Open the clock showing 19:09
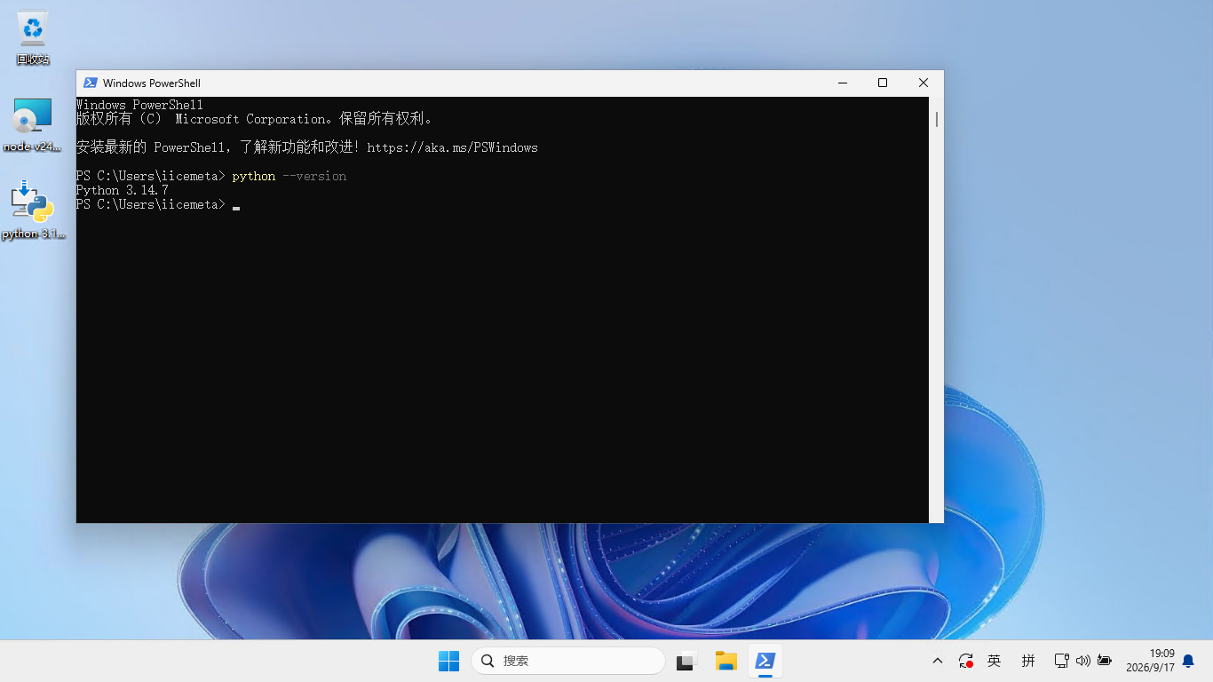The image size is (1213, 682). click(x=1150, y=660)
